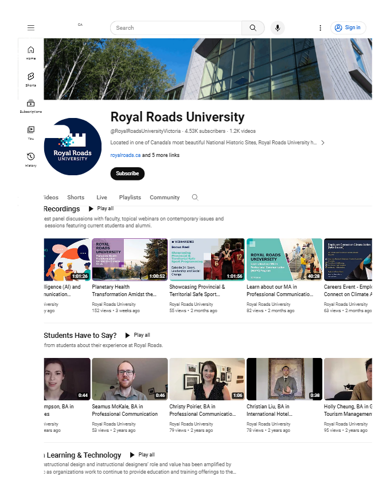Play all in Learning & Technology section
The width and height of the screenshot is (390, 504).
click(x=142, y=455)
